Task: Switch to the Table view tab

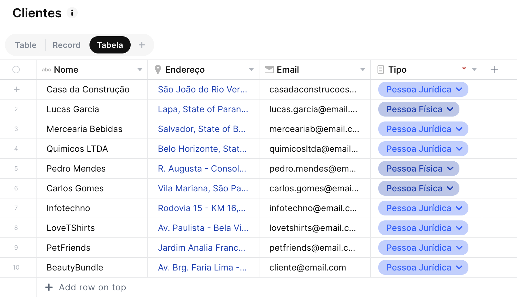Action: coord(26,45)
